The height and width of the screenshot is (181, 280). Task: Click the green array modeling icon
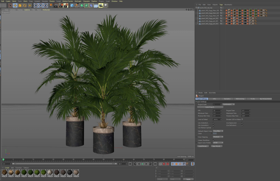(86, 6)
